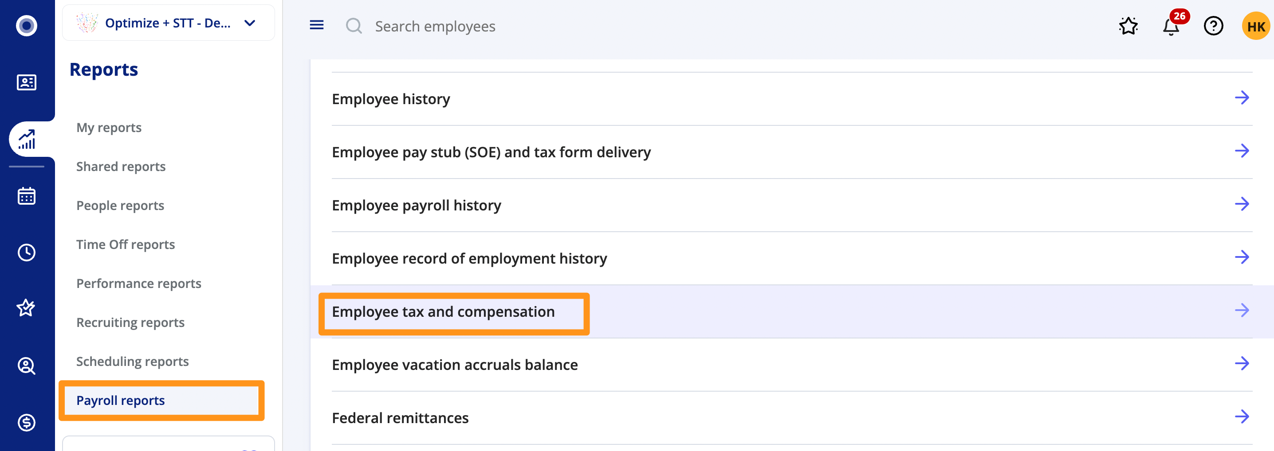Image resolution: width=1274 pixels, height=451 pixels.
Task: Open the Employee payroll history report
Action: (x=417, y=206)
